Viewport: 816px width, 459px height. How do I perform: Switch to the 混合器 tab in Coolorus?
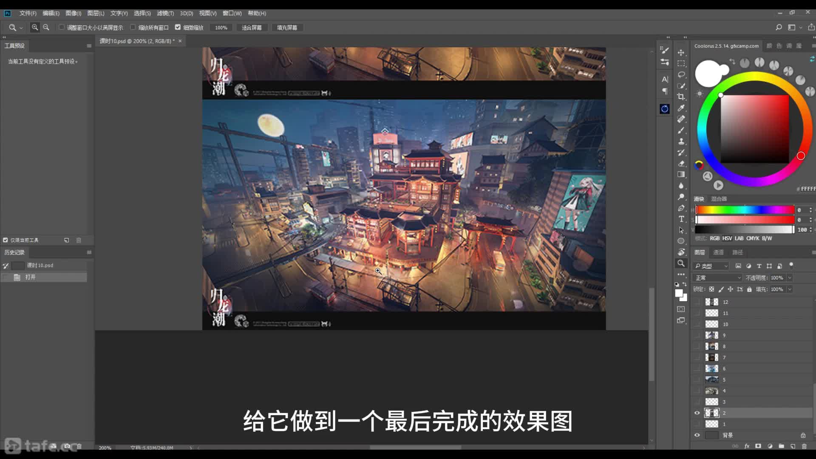[719, 199]
